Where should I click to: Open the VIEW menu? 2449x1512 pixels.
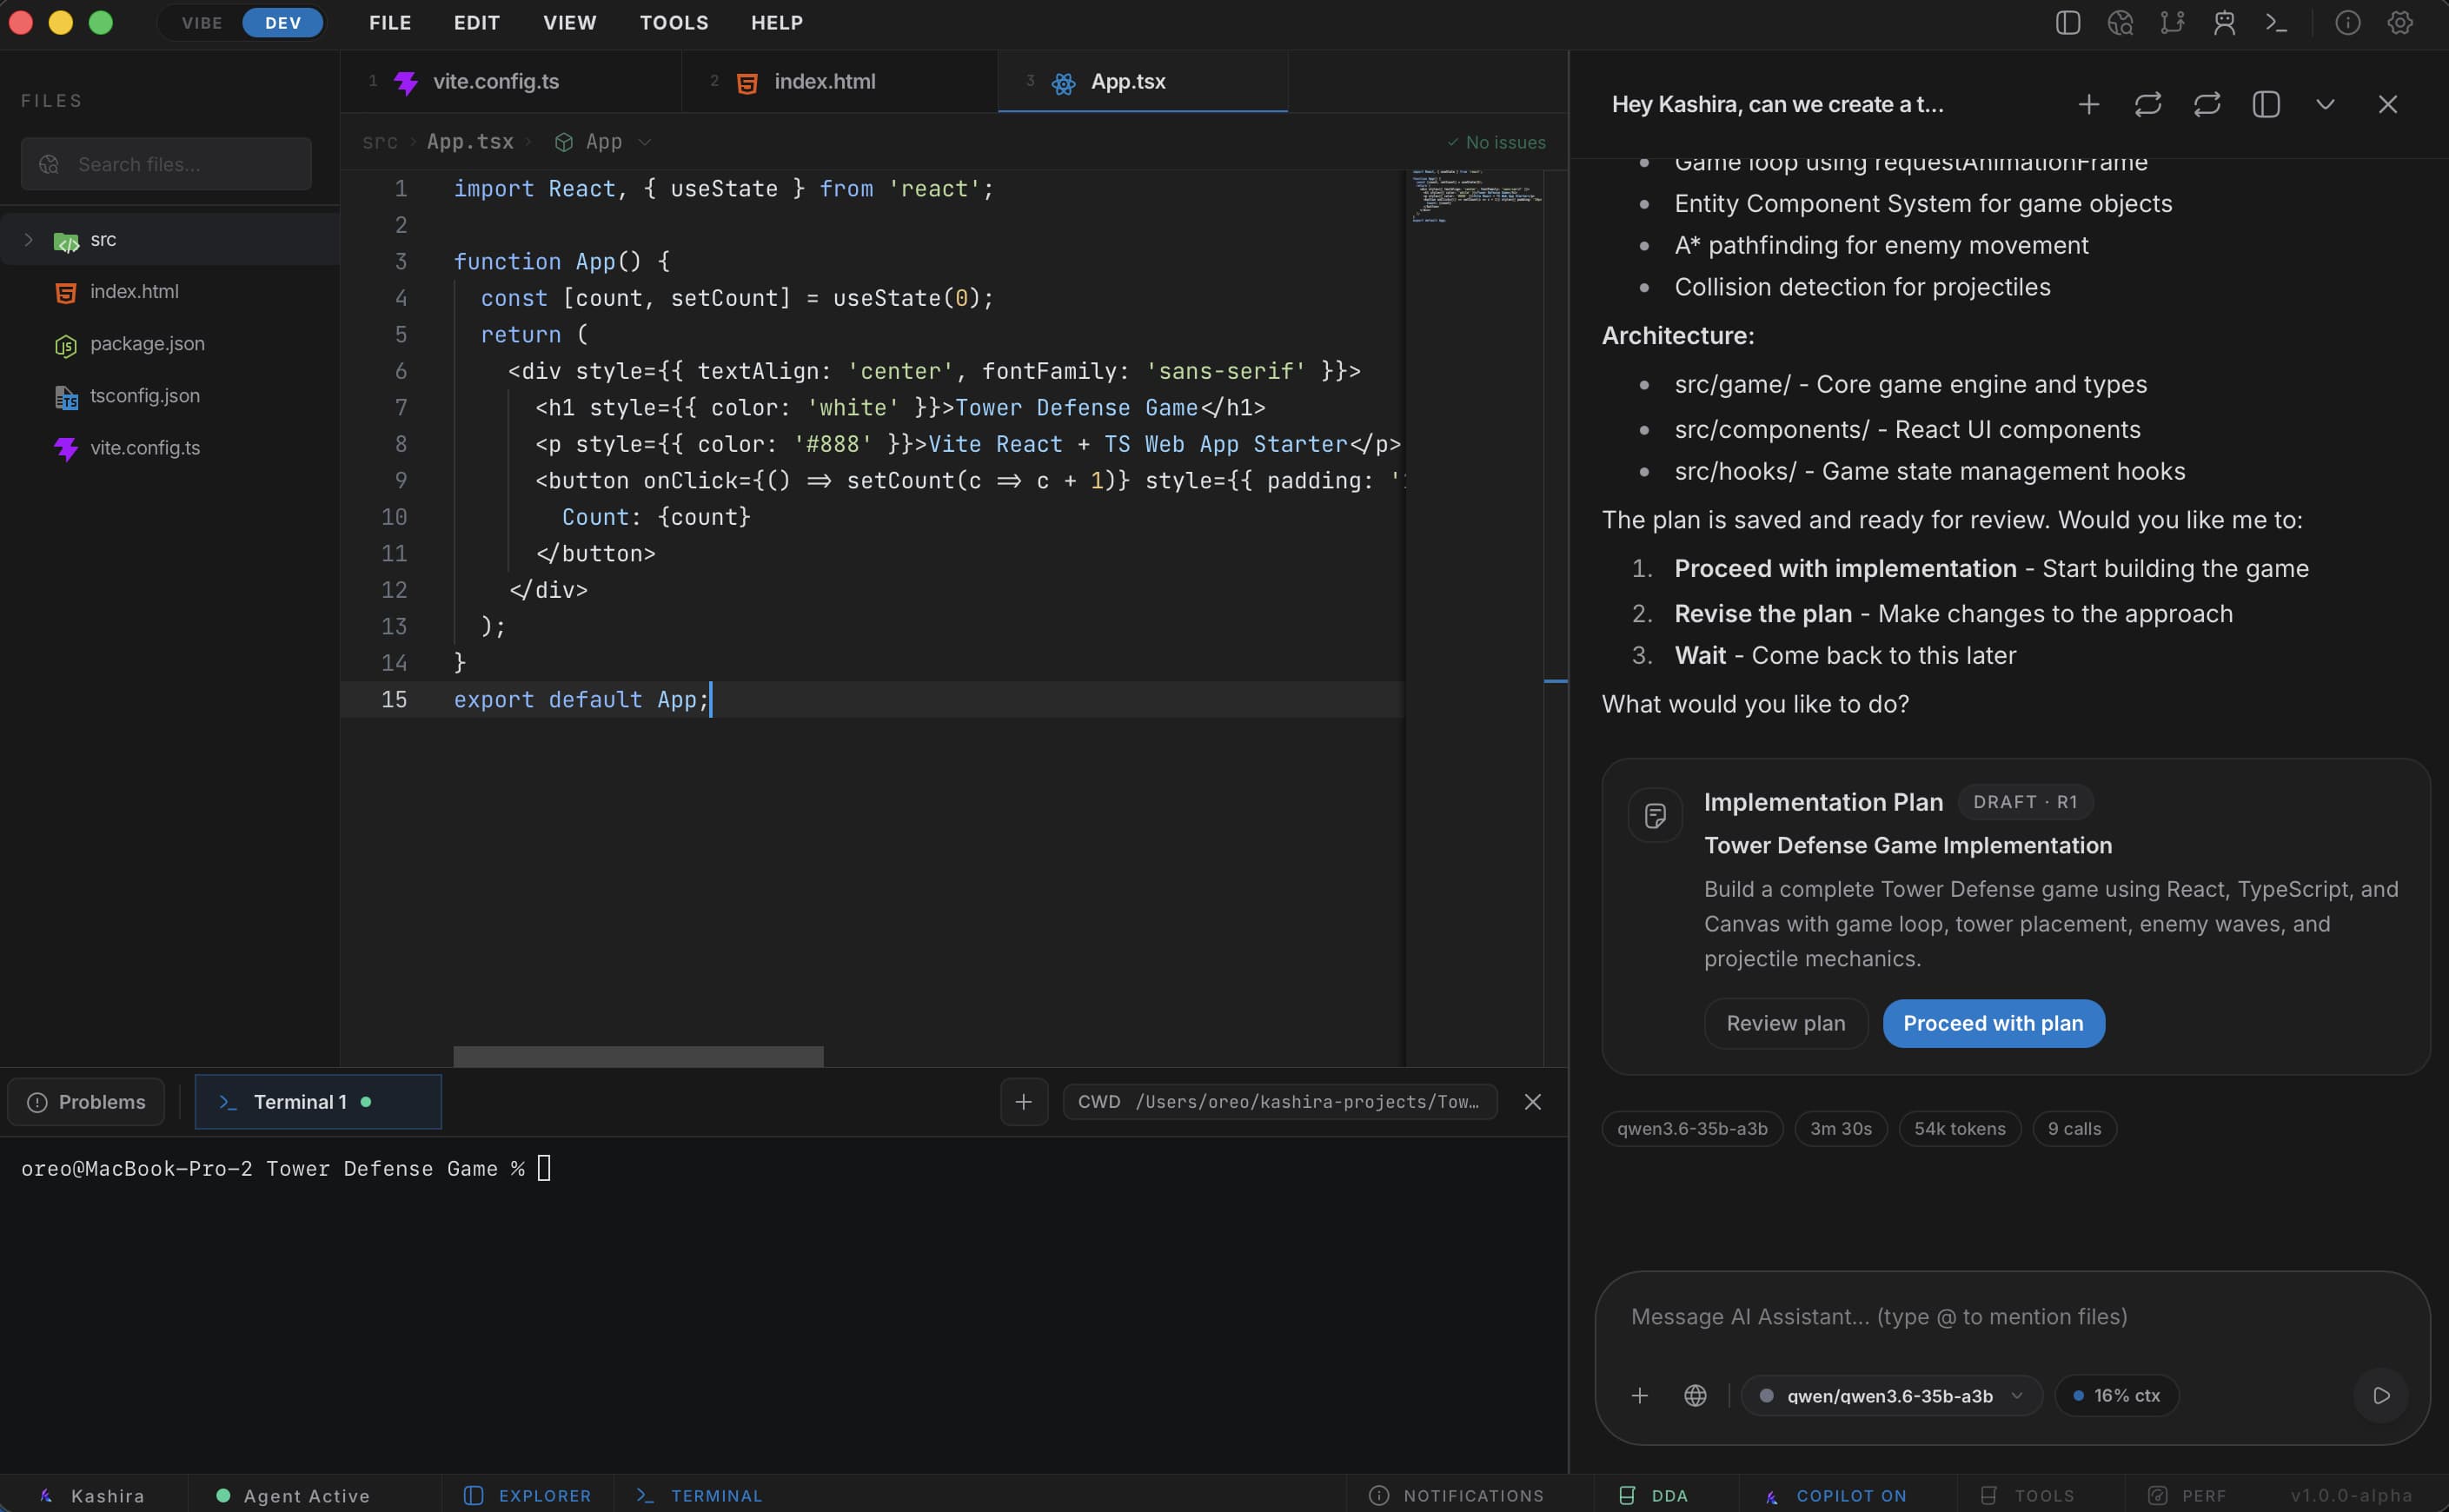(569, 22)
